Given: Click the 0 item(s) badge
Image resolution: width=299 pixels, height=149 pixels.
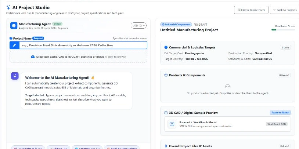Looking at the screenshot, I should click(284, 75).
